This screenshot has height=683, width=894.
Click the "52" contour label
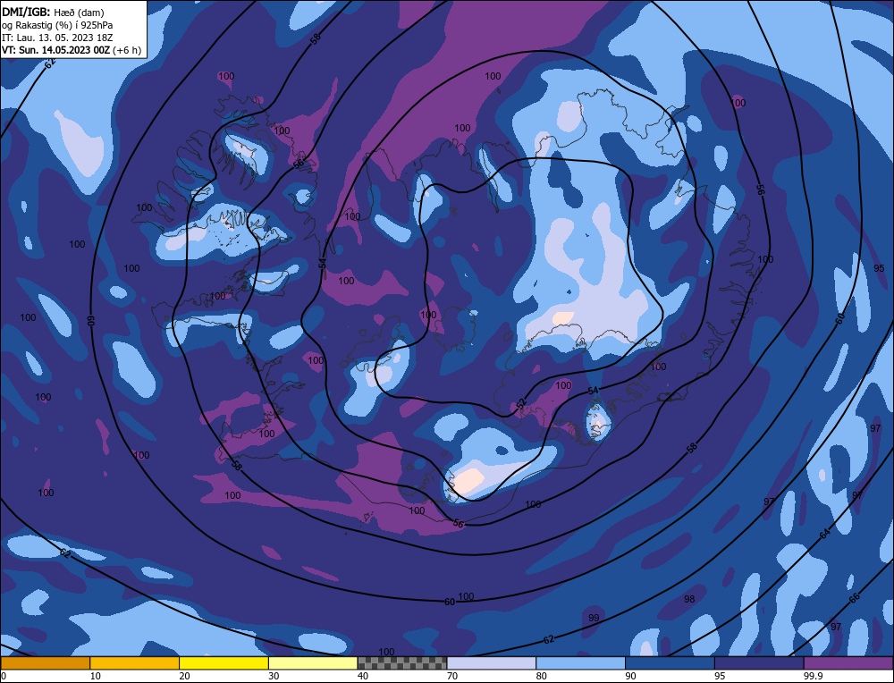tap(520, 404)
